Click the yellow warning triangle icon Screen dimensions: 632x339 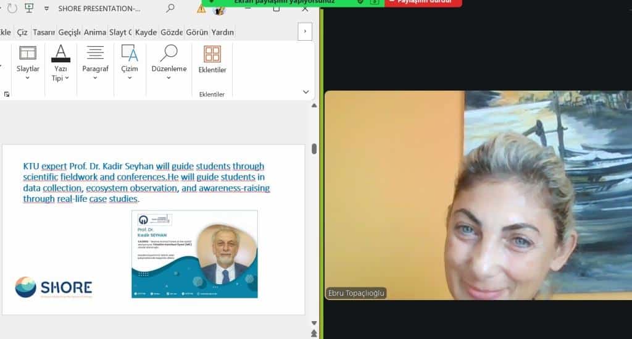(x=201, y=9)
